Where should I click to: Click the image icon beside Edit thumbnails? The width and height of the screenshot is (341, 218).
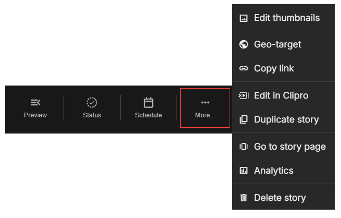pyautogui.click(x=243, y=18)
